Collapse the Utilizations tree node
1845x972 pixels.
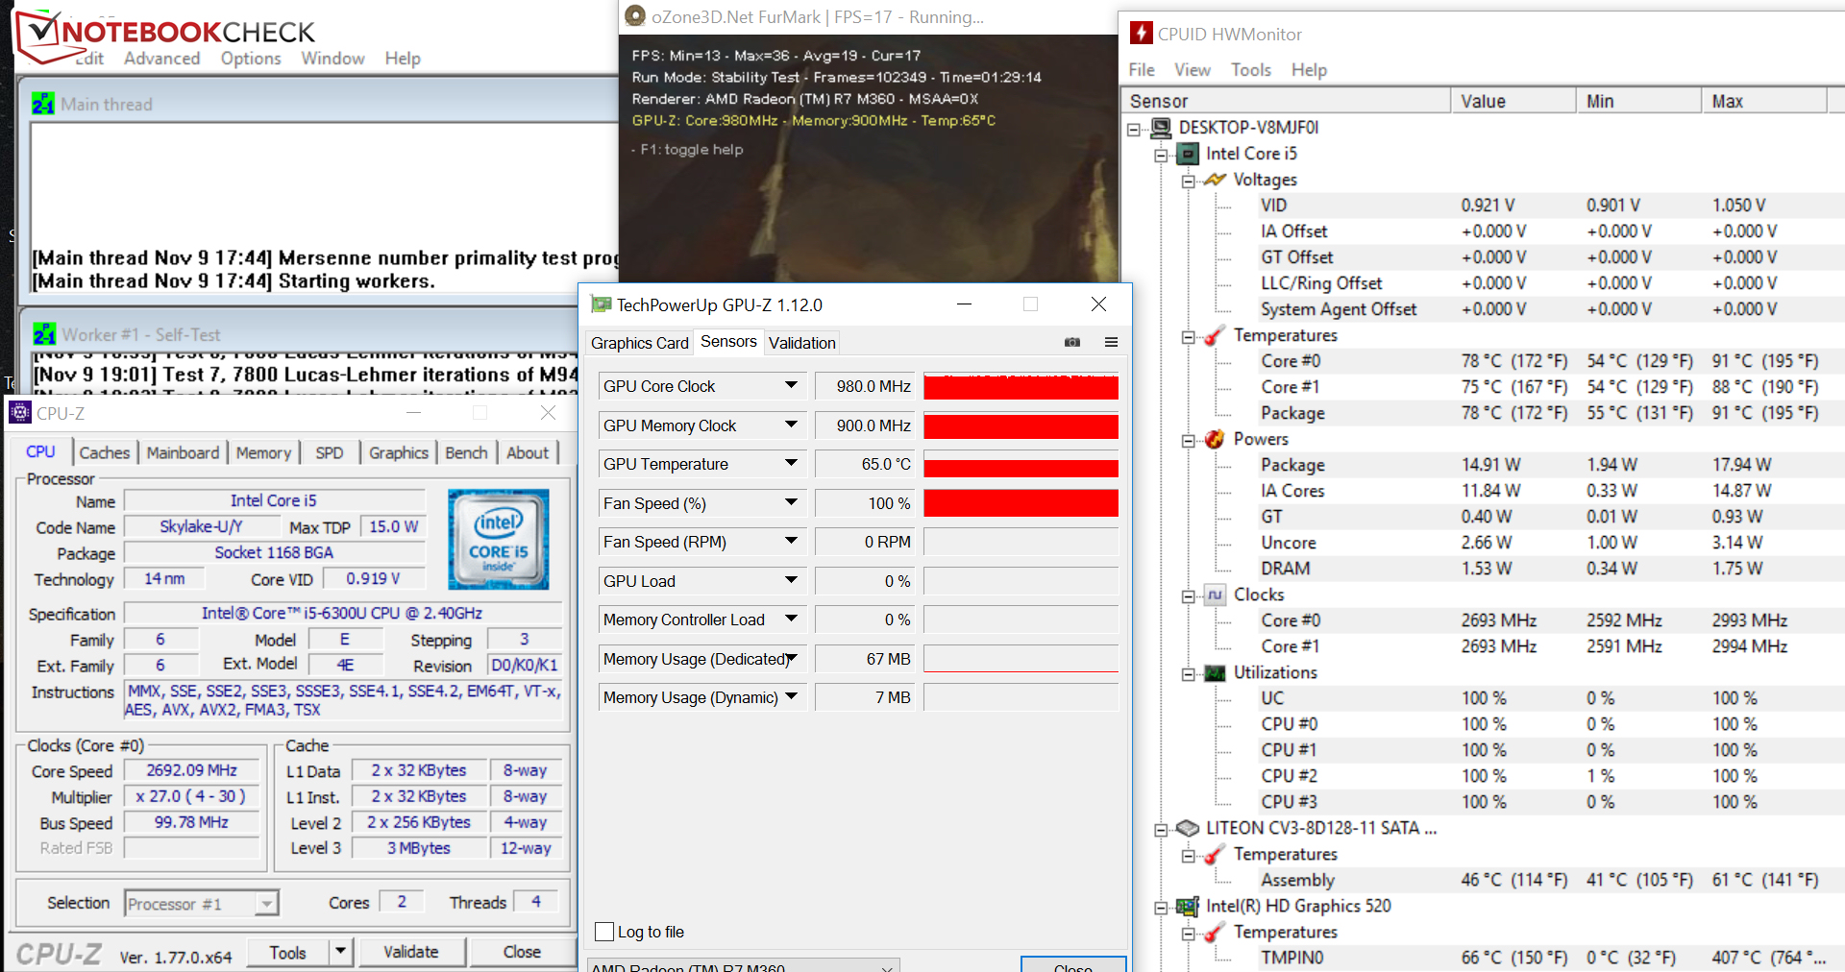point(1189,673)
